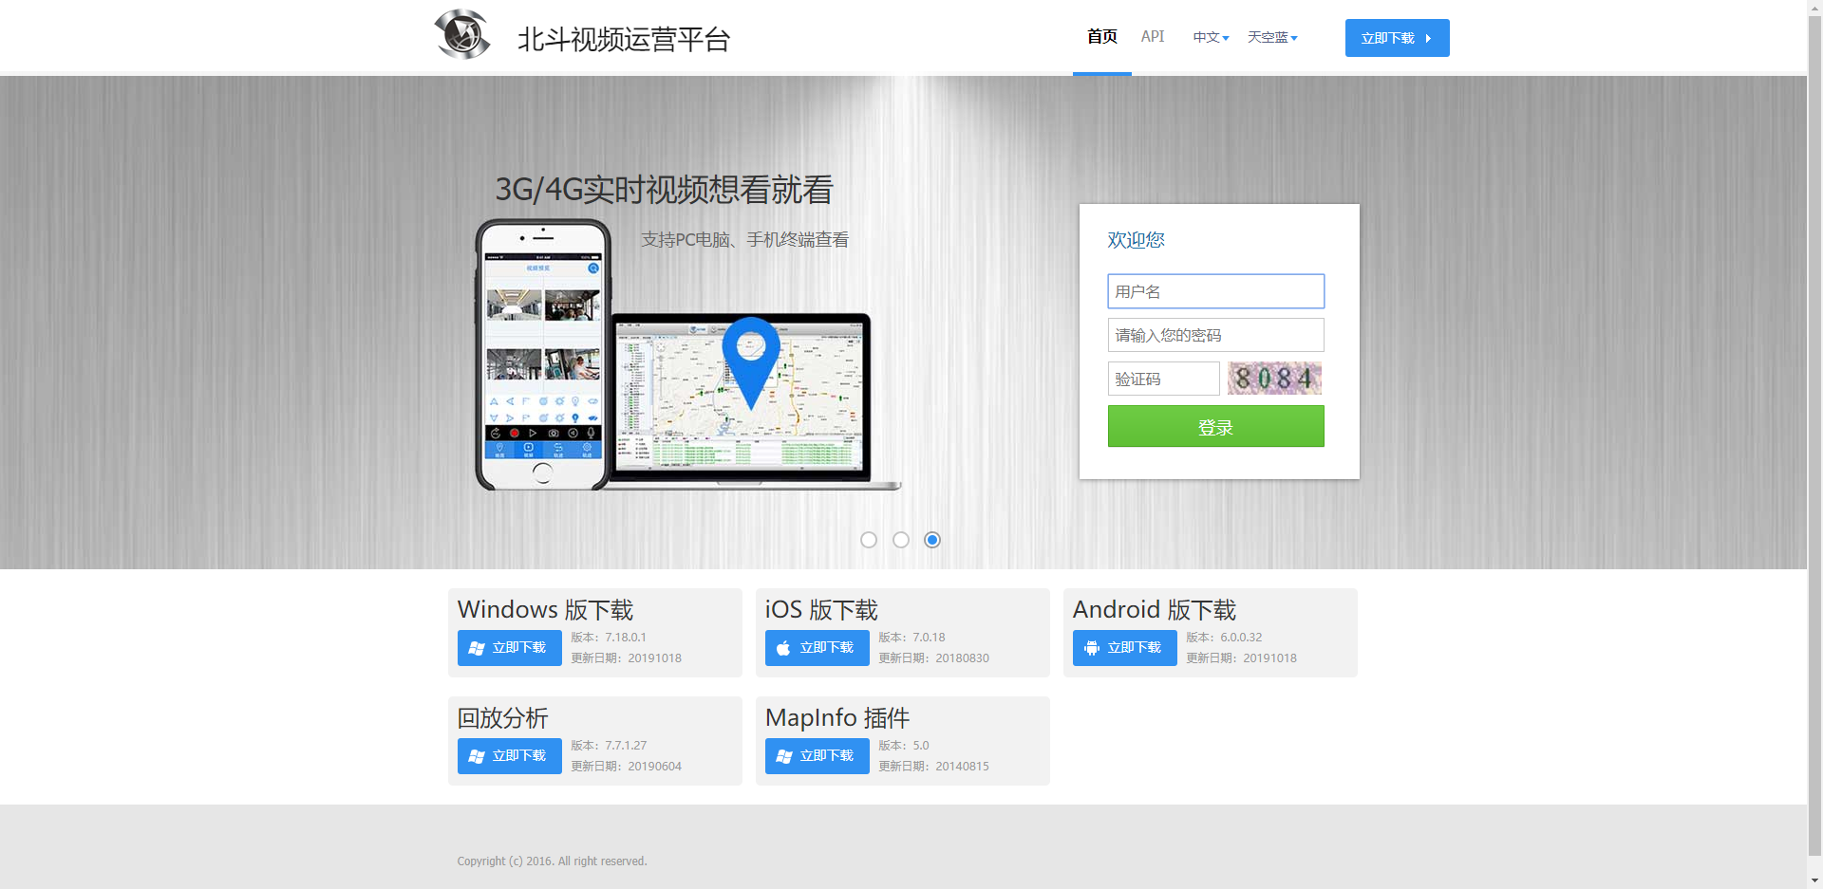Screen dimensions: 1823x889
Task: Refresh the captcha image showing 8084
Action: coord(1274,379)
